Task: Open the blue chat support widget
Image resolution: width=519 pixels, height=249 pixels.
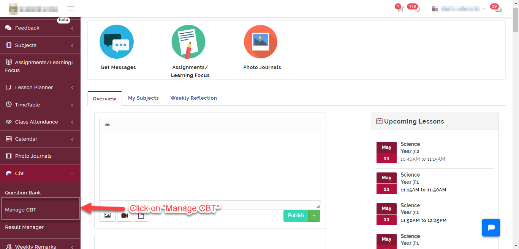Action: (x=491, y=228)
